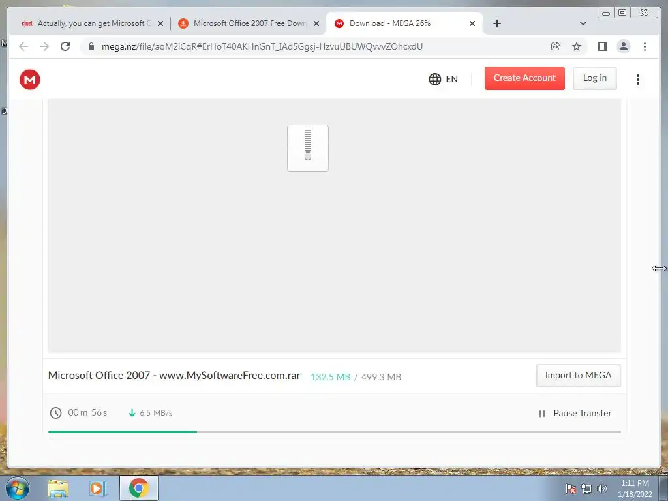Click the volume speaker tray icon
Viewport: 668px width, 501px height.
601,489
